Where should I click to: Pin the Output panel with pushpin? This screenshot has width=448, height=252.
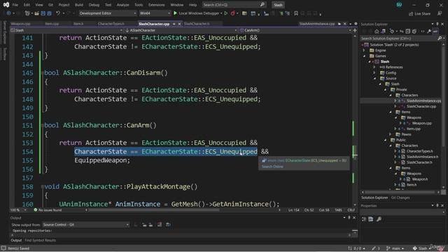[x=349, y=218]
